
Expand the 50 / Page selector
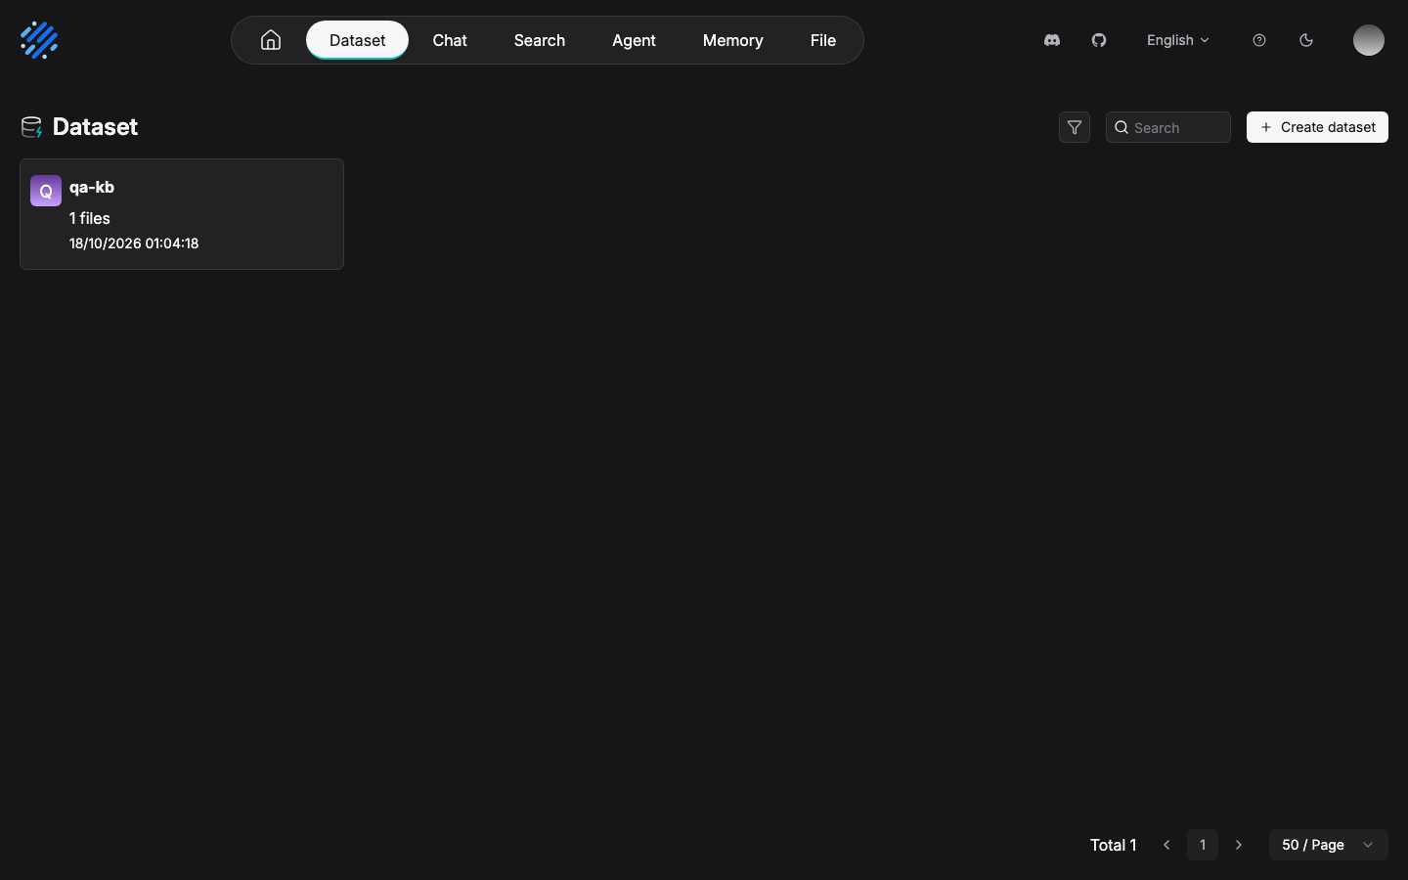[x=1329, y=845]
